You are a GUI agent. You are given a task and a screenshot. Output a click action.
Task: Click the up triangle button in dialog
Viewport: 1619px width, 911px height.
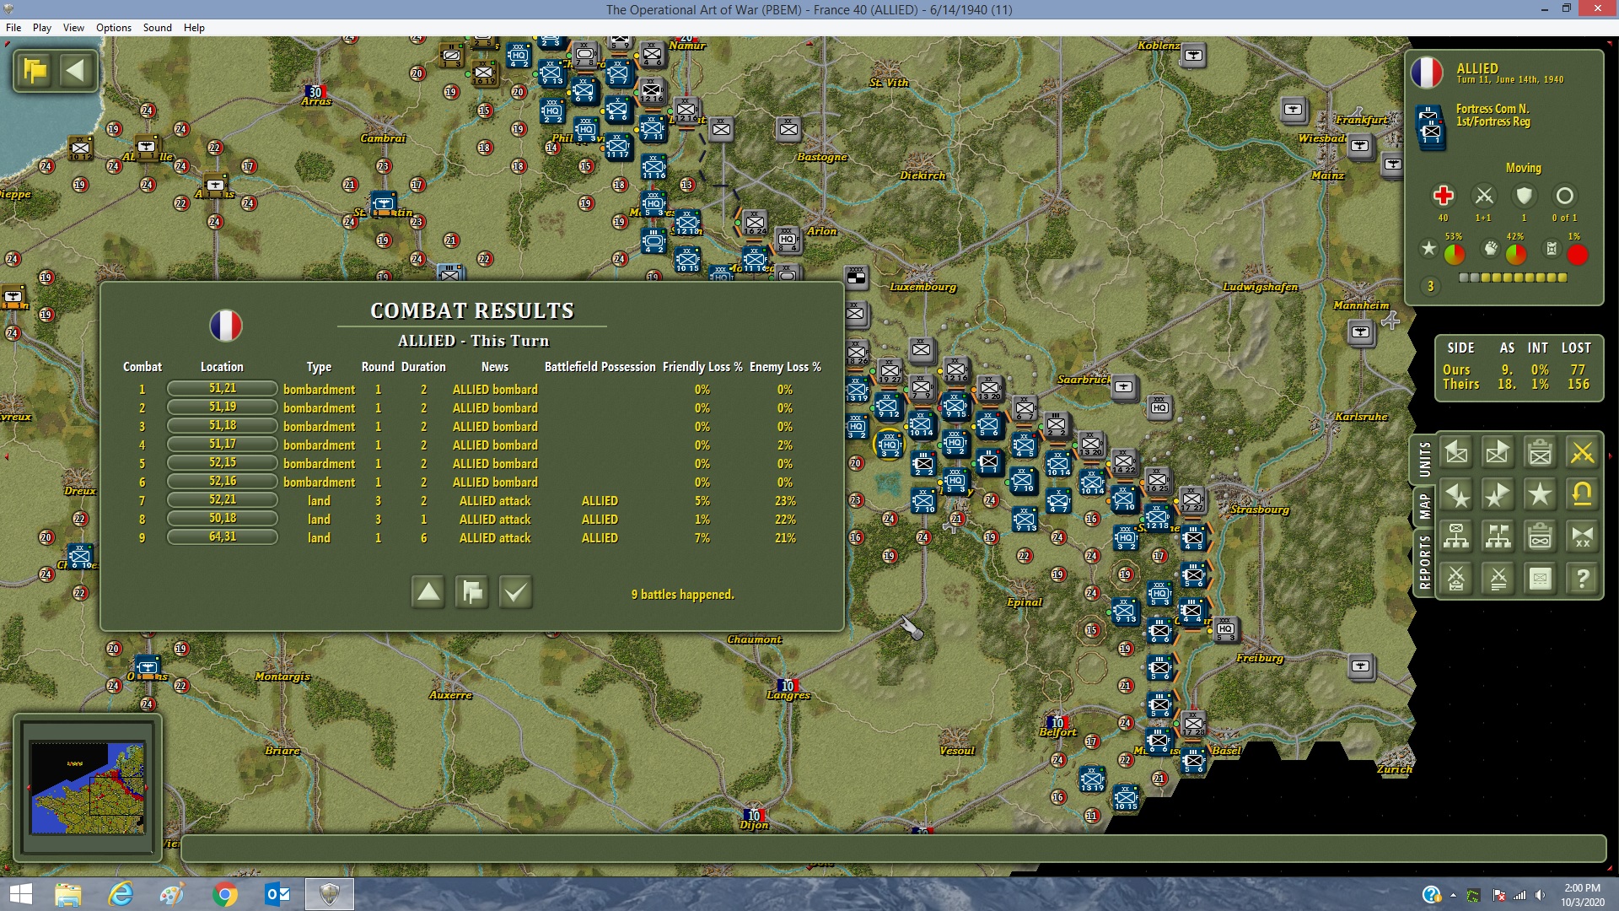(428, 592)
